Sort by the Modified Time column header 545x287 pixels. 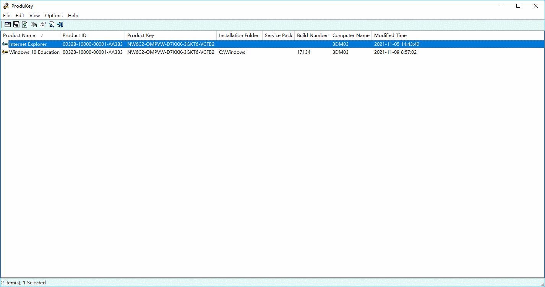pyautogui.click(x=390, y=35)
